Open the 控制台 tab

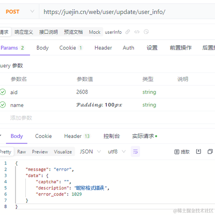pyautogui.click(x=112, y=136)
